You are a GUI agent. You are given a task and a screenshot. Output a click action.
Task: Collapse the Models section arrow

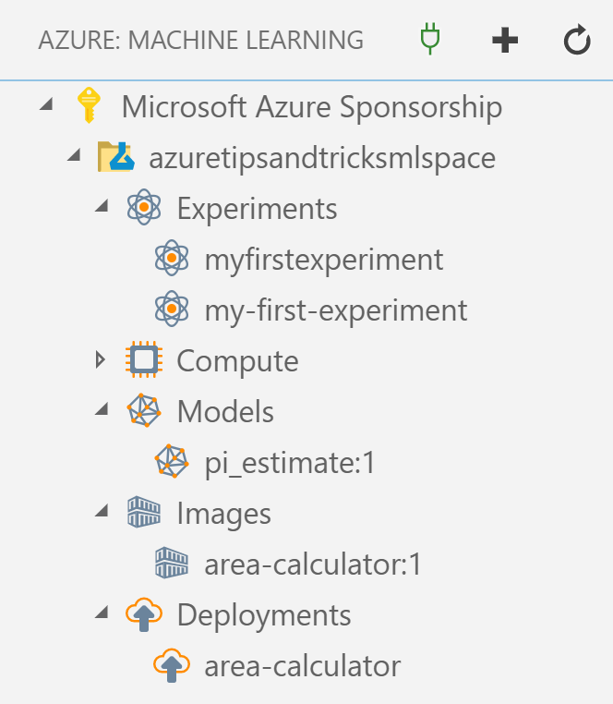(x=102, y=409)
